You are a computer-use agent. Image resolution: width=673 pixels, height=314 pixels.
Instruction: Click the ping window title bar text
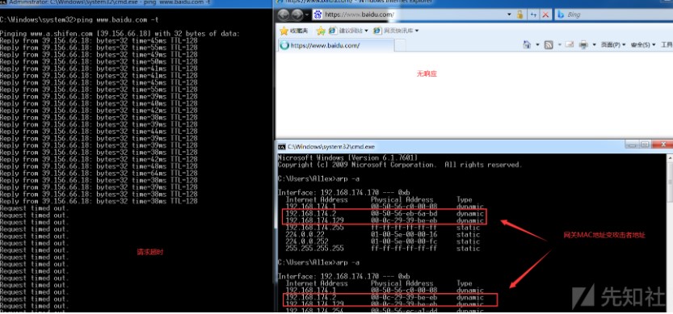(109, 2)
